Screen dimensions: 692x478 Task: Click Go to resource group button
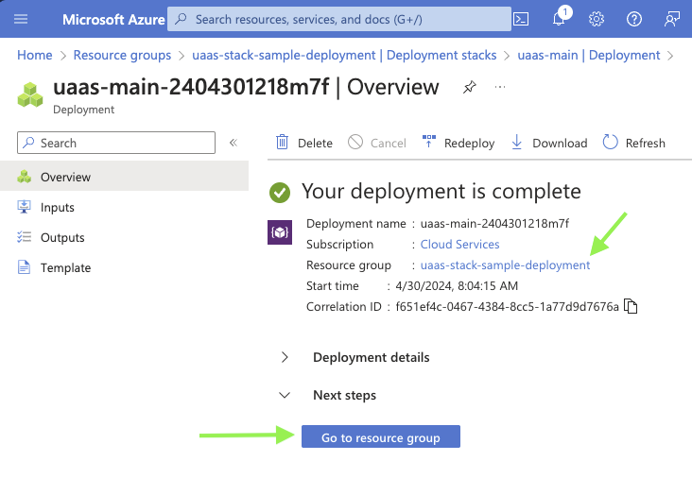(381, 436)
